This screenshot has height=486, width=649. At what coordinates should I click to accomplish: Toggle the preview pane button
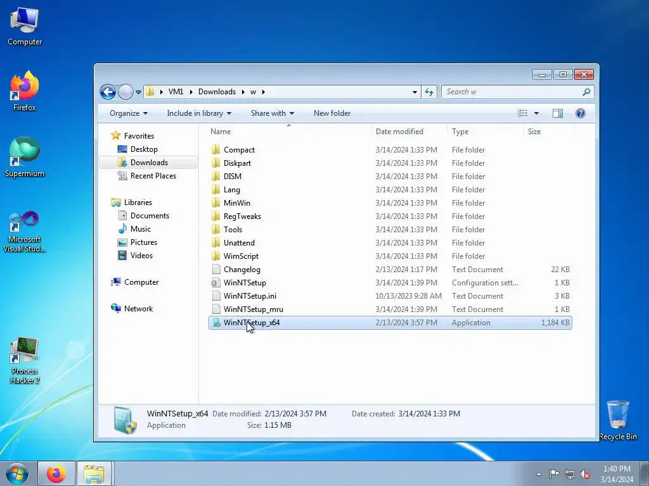click(x=558, y=113)
